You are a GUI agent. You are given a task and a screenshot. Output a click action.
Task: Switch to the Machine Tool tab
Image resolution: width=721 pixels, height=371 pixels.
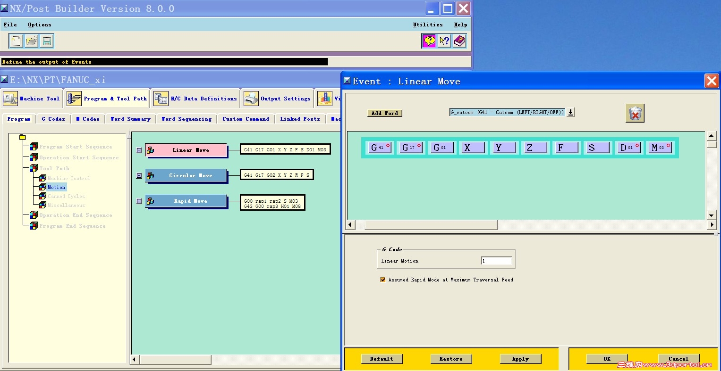click(32, 99)
